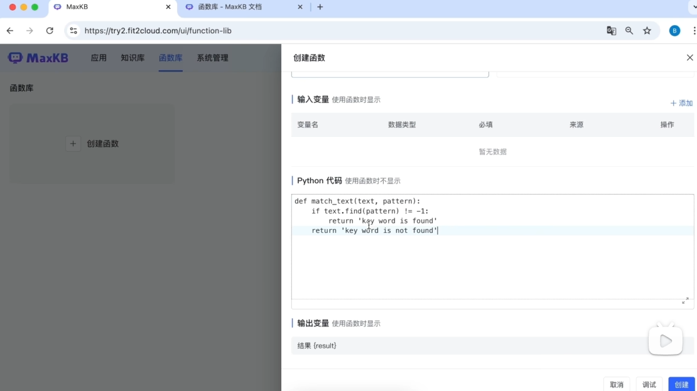The image size is (697, 391).
Task: Close the 创建函数 drawer panel
Action: click(x=689, y=58)
